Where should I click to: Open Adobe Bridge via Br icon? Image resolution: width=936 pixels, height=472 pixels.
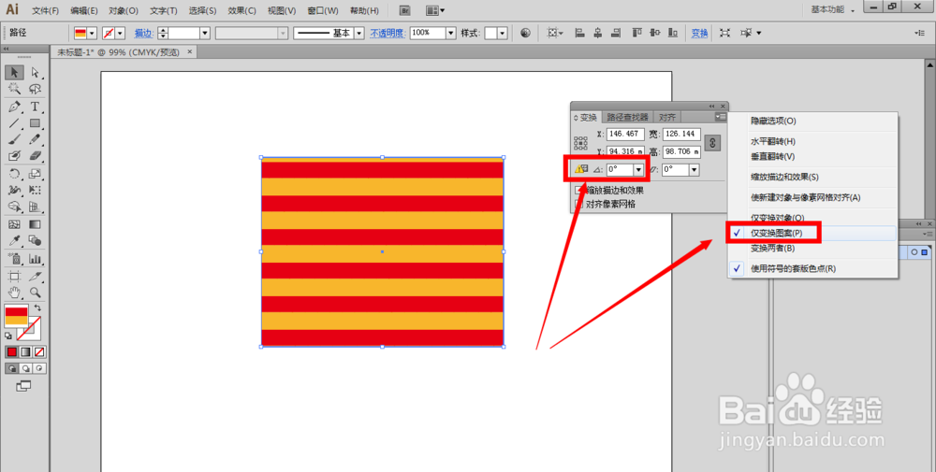404,10
